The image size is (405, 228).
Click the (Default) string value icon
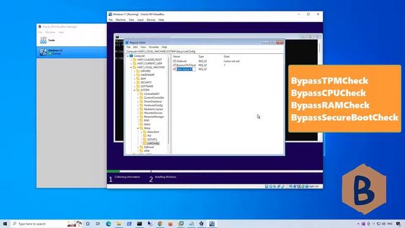point(175,61)
